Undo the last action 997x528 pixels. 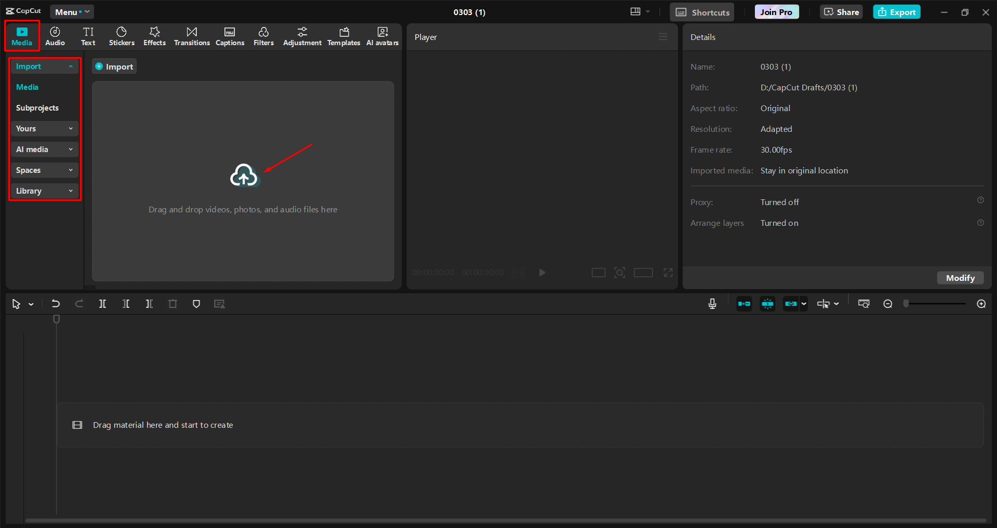pyautogui.click(x=55, y=304)
